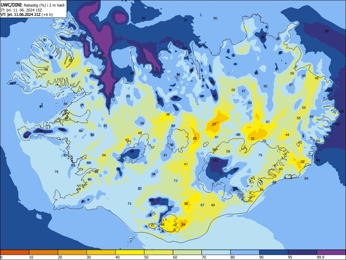The height and width of the screenshot is (260, 346).
Task: Click the humidity value '85' in the east
Action: (x=304, y=76)
